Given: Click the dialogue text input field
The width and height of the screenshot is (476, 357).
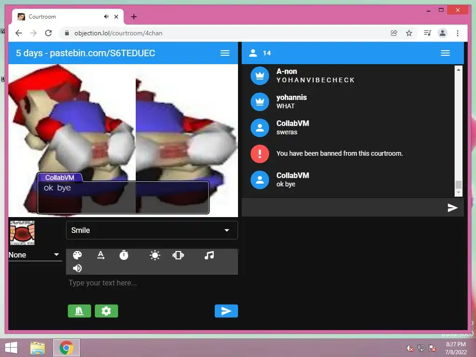Looking at the screenshot, I should 152,283.
